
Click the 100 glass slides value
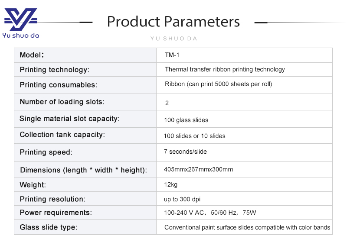tap(186, 120)
